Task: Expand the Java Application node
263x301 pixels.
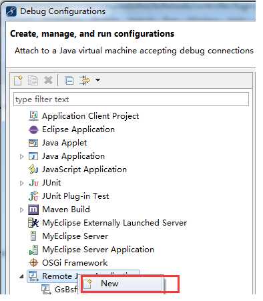Action: tap(21, 156)
